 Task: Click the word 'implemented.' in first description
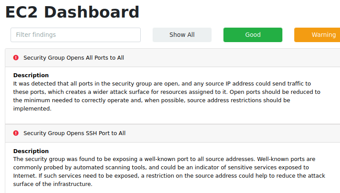point(32,108)
